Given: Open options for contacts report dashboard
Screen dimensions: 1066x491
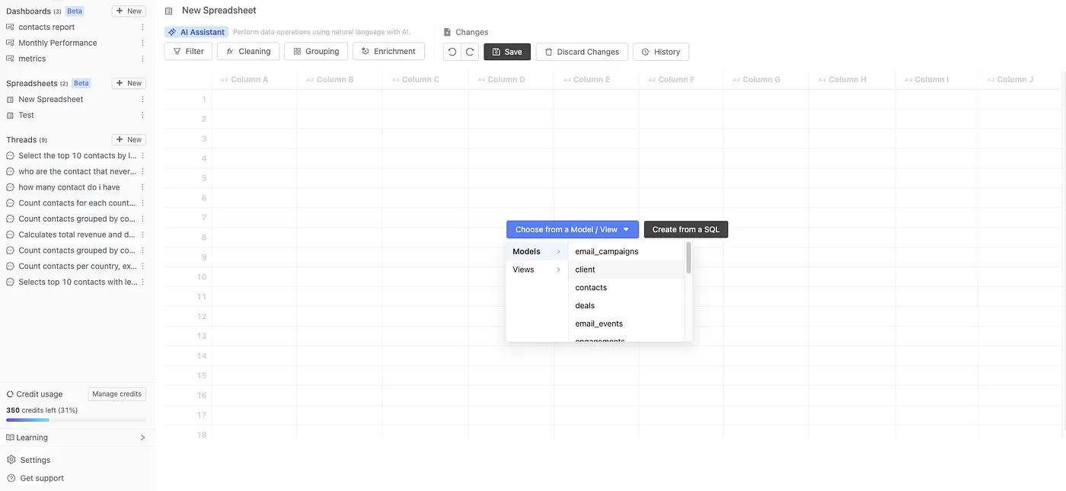Looking at the screenshot, I should point(142,27).
